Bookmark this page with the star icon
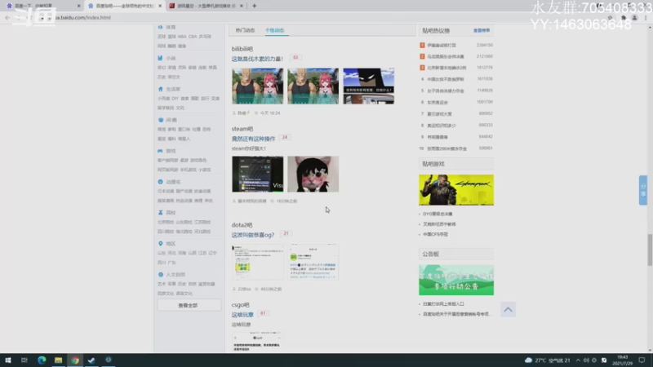Viewport: 653px width, 367px height. point(610,17)
